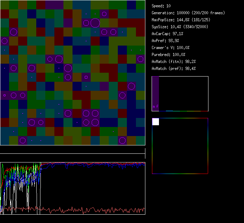Click the empty bar between grid and graph
This screenshot has width=244, height=223.
[x=73, y=151]
